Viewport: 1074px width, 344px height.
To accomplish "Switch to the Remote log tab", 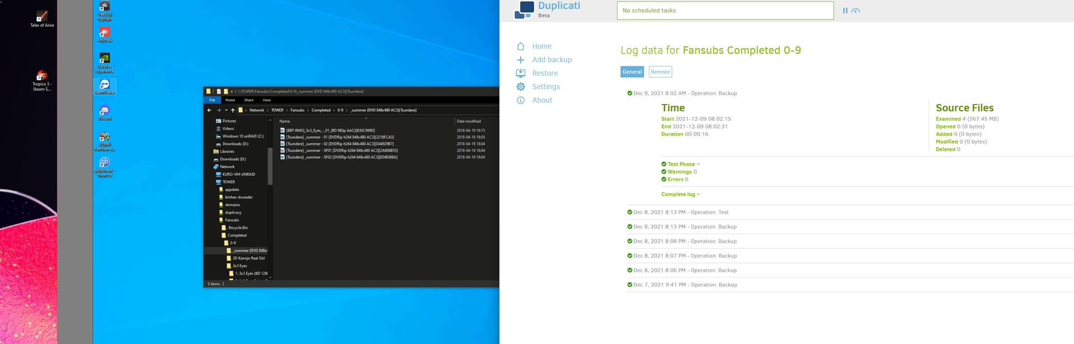I will [660, 72].
